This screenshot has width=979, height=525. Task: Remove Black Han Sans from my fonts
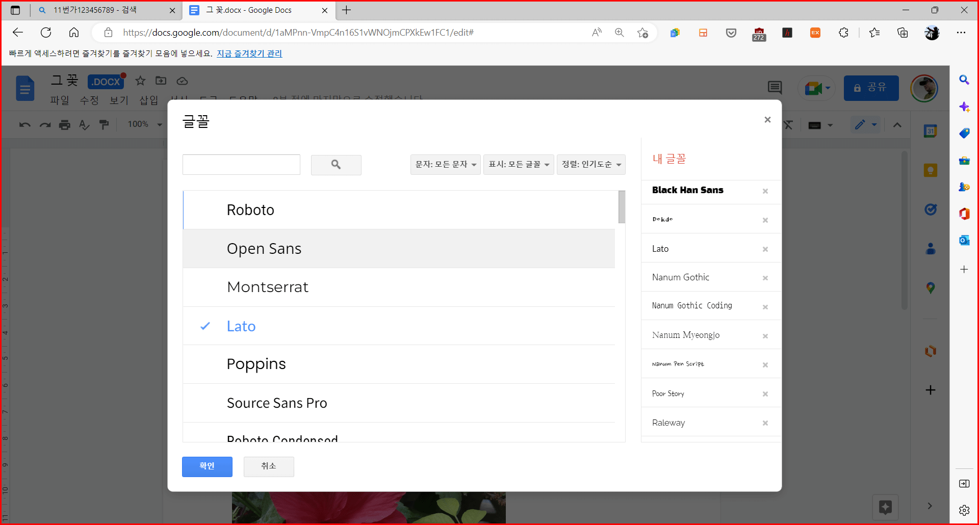[x=765, y=191]
